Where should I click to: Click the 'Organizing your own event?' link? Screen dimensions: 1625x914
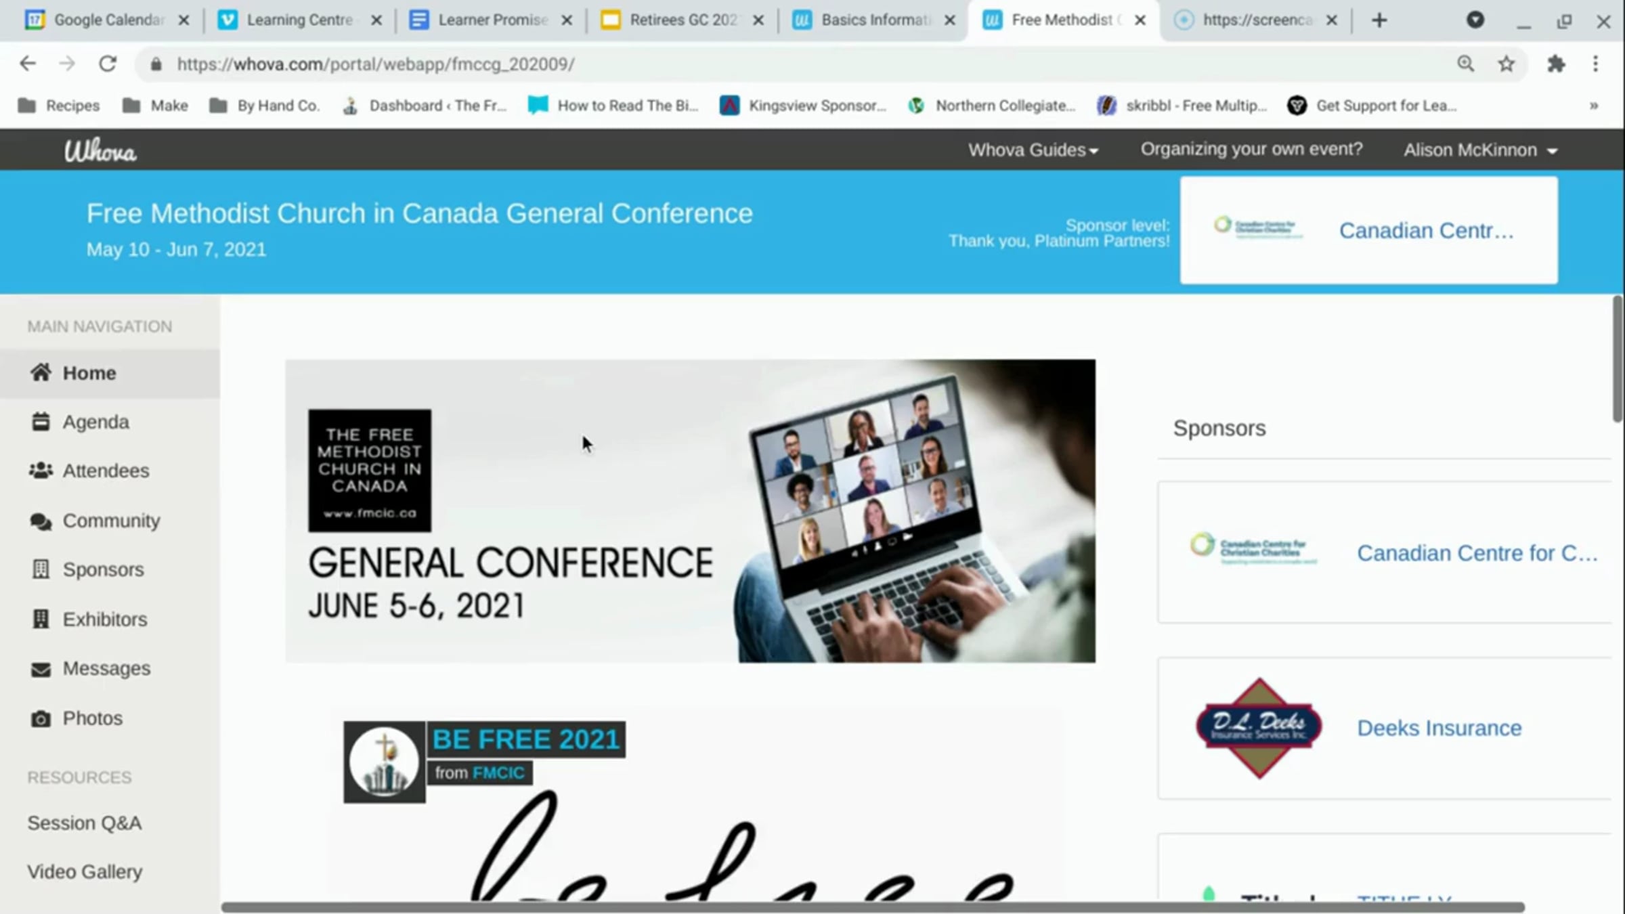pos(1251,149)
